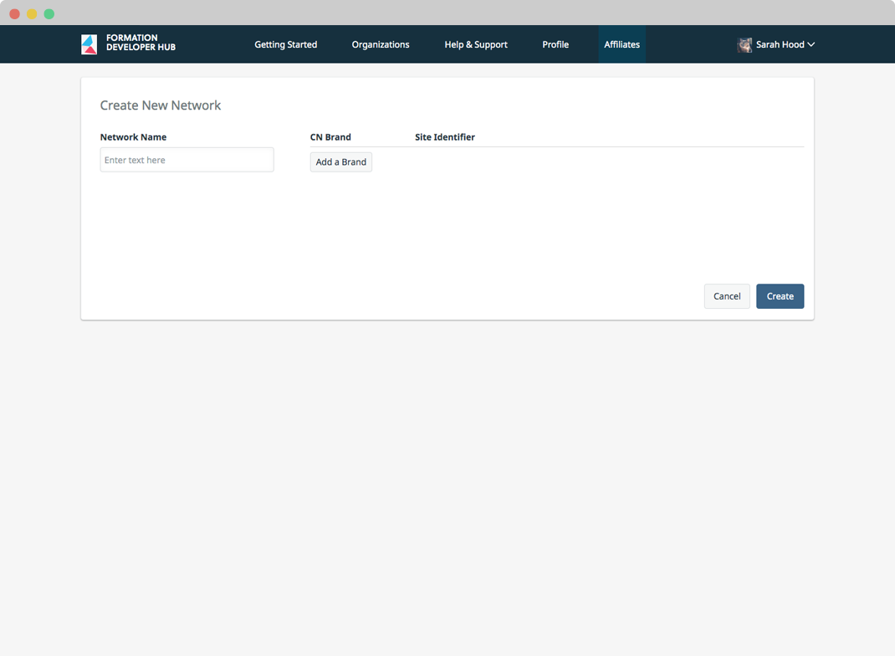This screenshot has height=656, width=895.
Task: Click the Create button
Action: 780,296
